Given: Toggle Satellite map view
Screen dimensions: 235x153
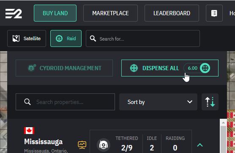Looking at the screenshot, I should tap(27, 38).
